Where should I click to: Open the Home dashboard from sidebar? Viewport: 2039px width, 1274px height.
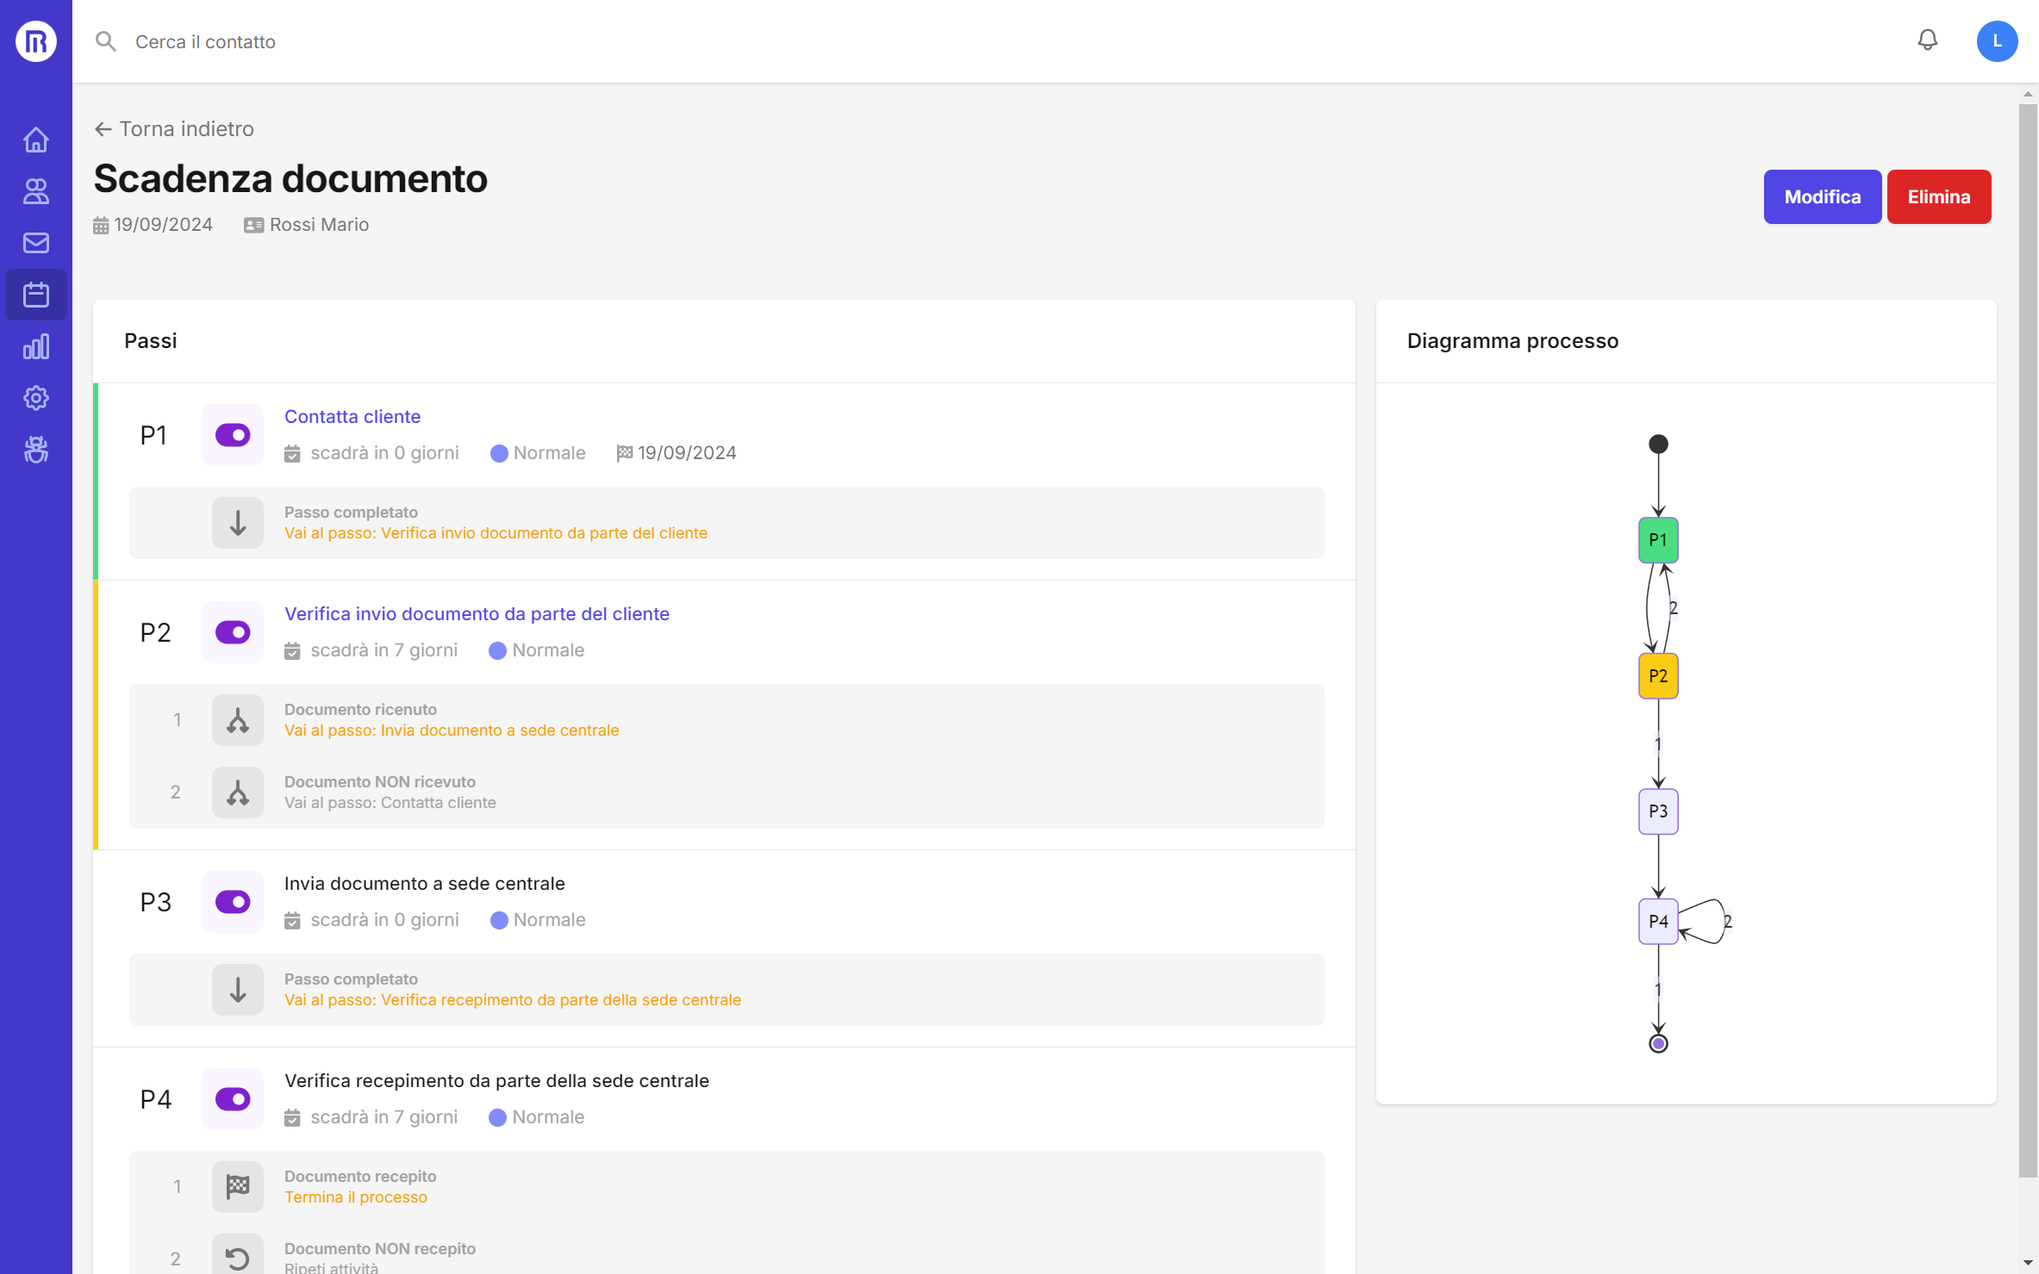coord(35,139)
